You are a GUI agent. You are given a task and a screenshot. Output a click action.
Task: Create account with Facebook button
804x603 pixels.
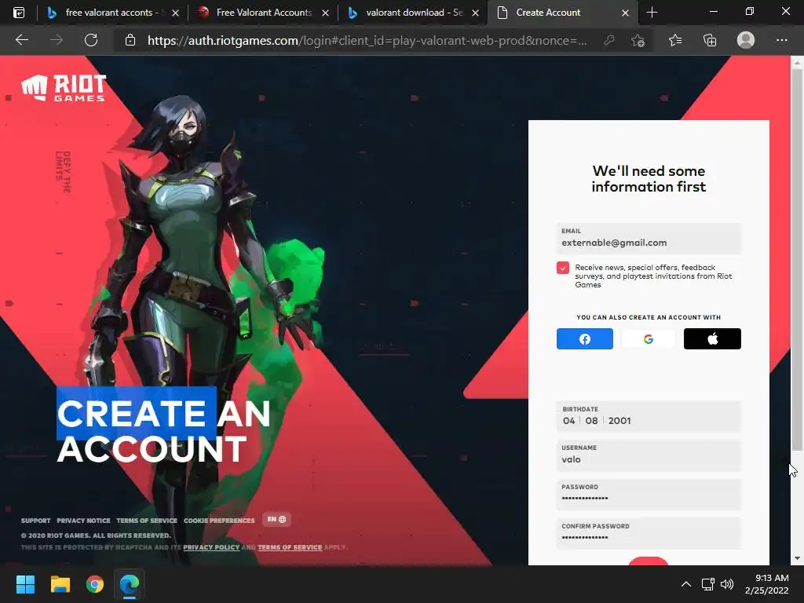(x=584, y=339)
